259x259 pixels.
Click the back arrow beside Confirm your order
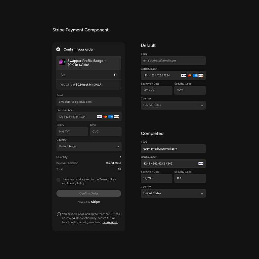58,49
